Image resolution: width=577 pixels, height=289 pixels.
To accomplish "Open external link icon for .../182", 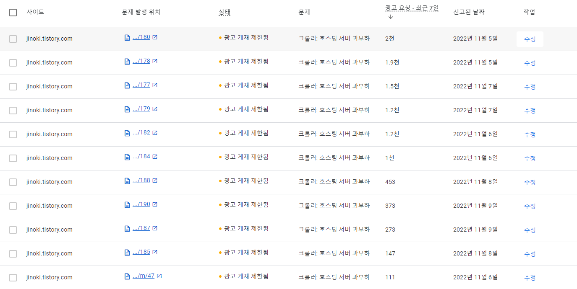I will point(155,133).
